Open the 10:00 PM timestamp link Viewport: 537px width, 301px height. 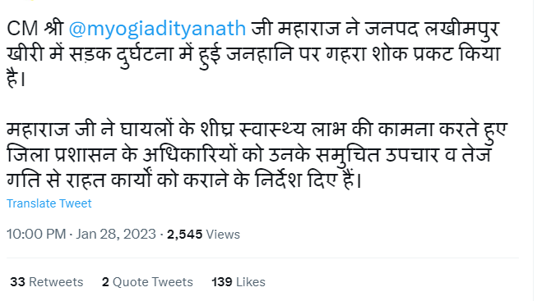(36, 235)
